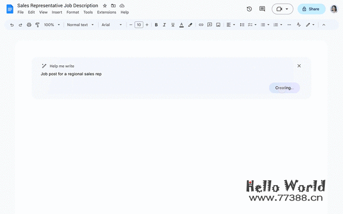
Task: Open the Normal text style dropdown
Action: tap(80, 25)
